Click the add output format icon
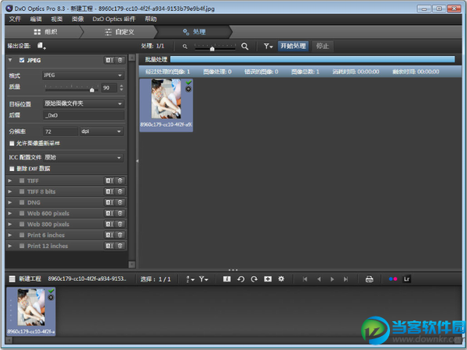The height and width of the screenshot is (350, 467). click(41, 46)
